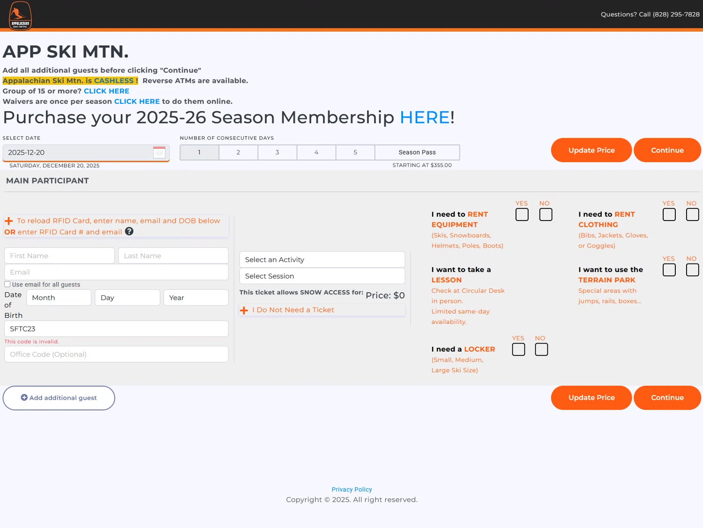
Task: Open the birth Day dropdown
Action: pyautogui.click(x=127, y=297)
